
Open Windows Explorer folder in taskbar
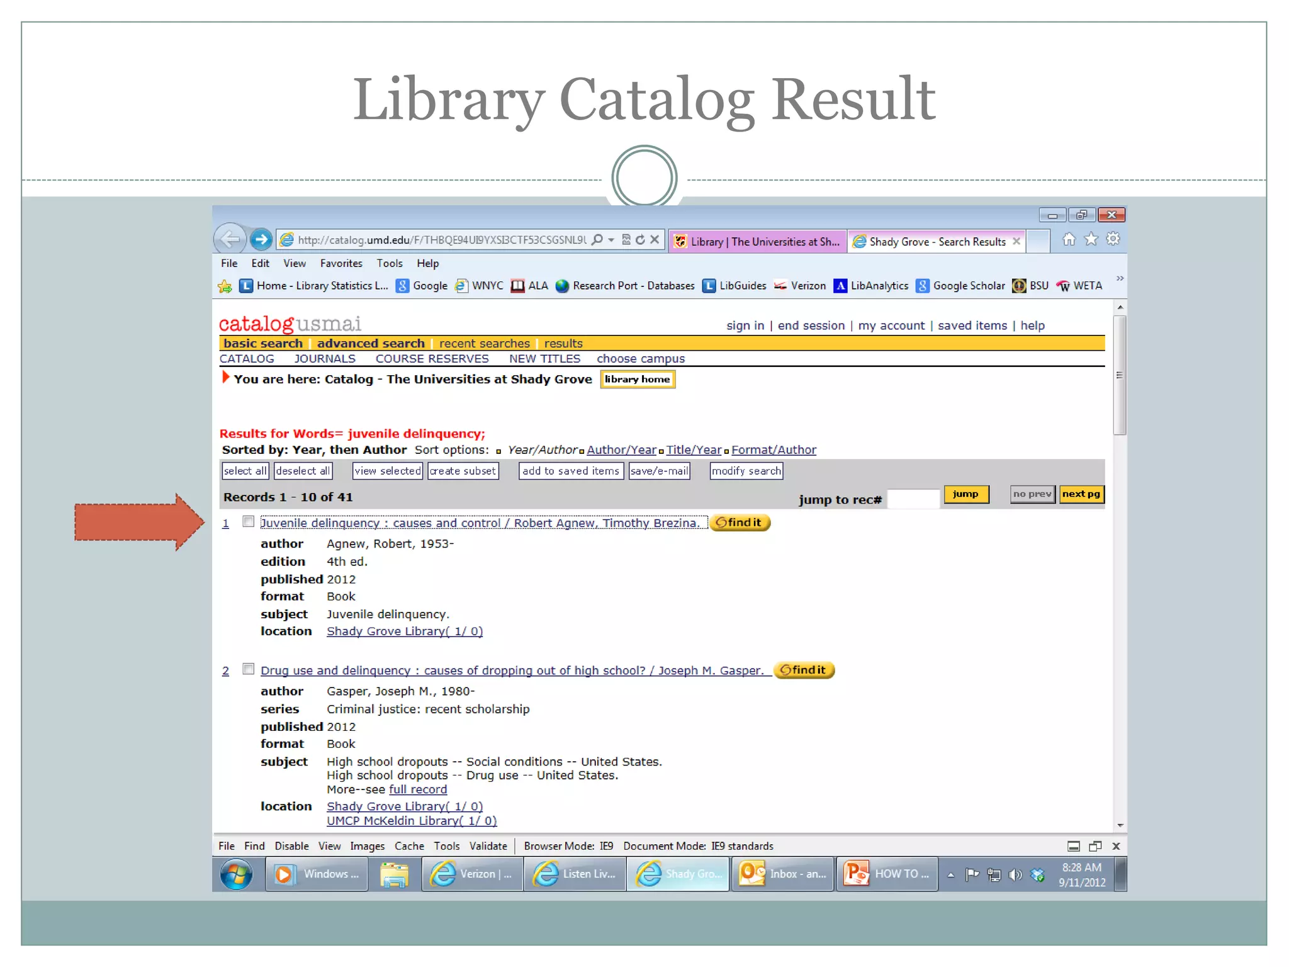pos(395,874)
